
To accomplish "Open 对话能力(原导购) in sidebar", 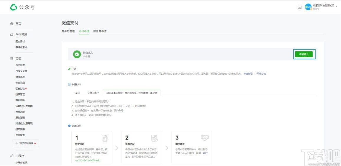I will click(x=24, y=124).
